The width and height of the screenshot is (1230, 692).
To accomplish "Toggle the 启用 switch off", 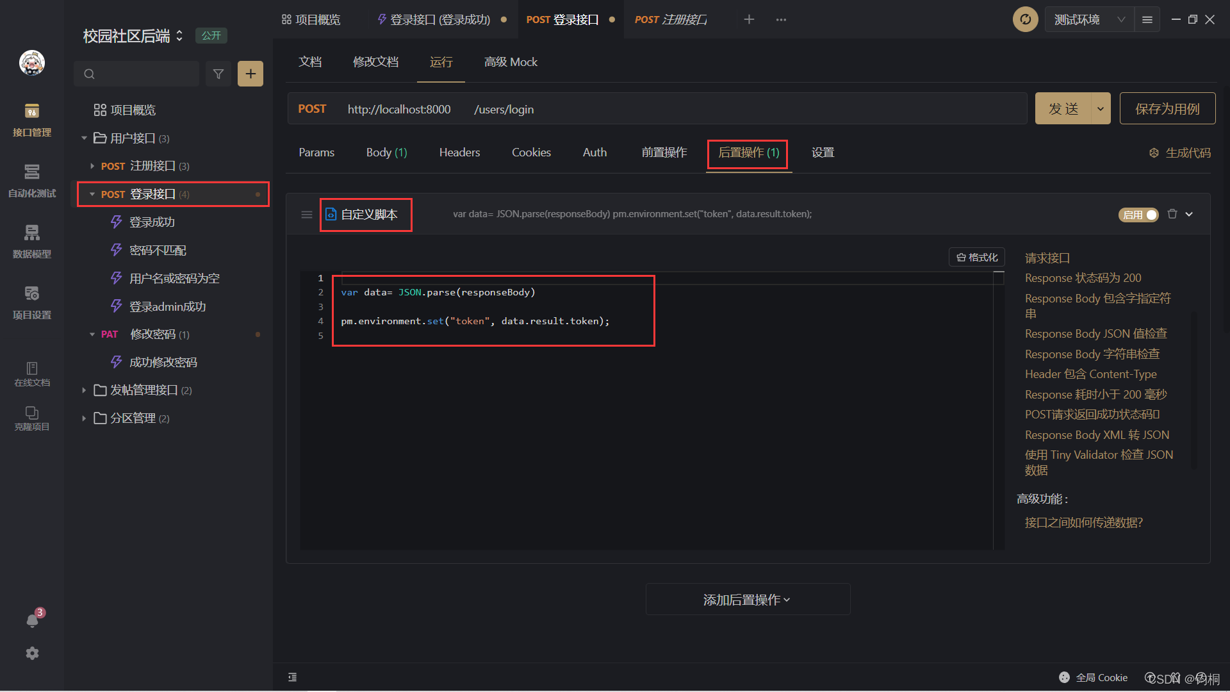I will point(1138,215).
